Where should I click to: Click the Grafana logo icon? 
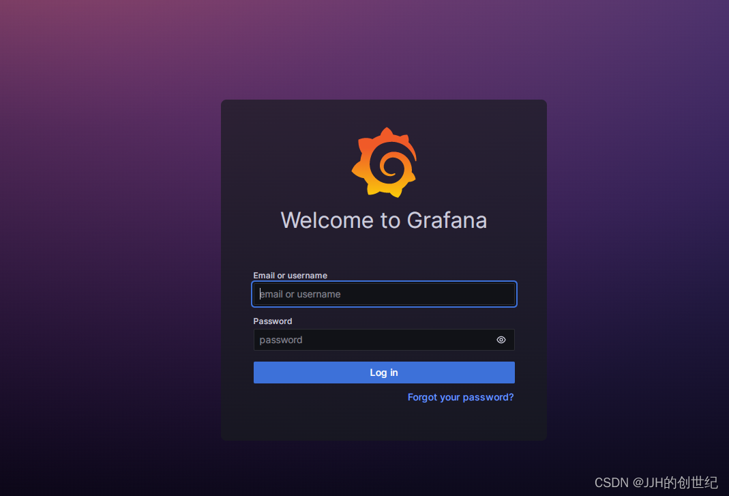pyautogui.click(x=384, y=162)
